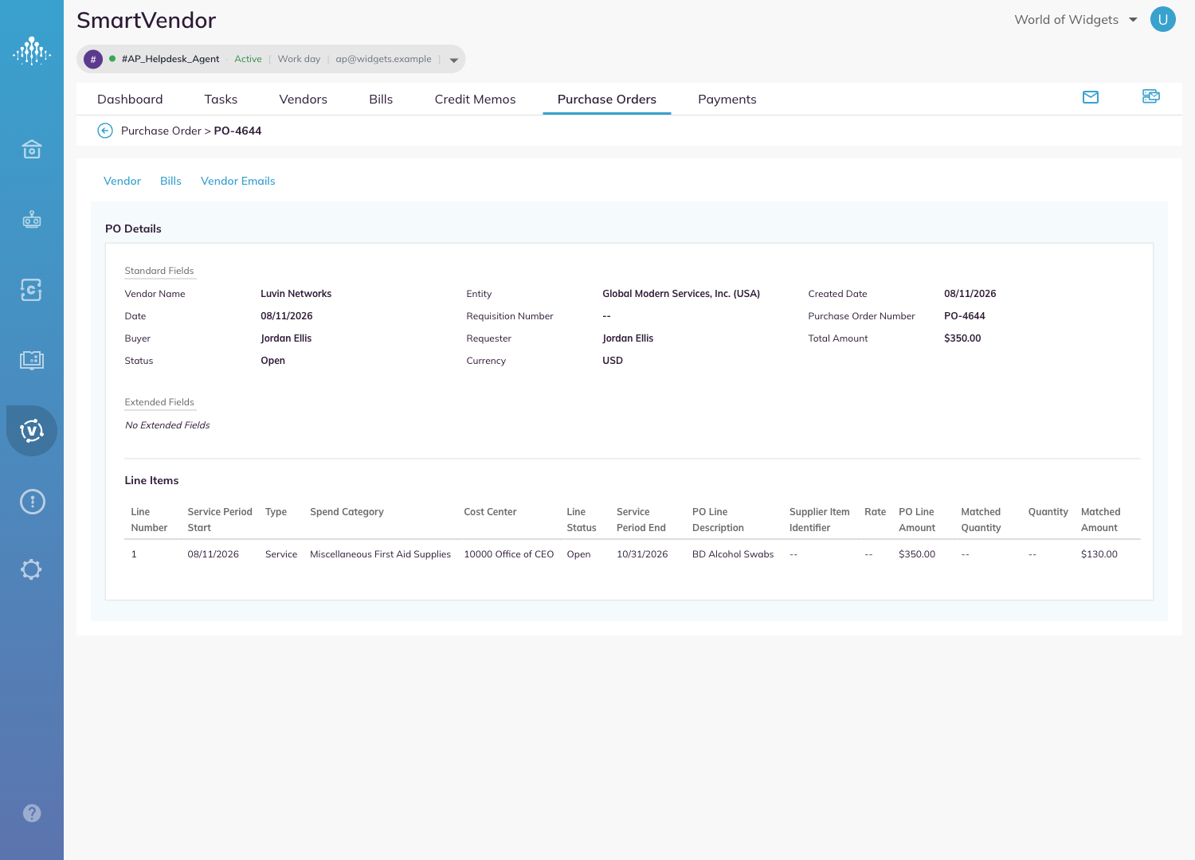Open the Vendor Emails link

pos(237,181)
